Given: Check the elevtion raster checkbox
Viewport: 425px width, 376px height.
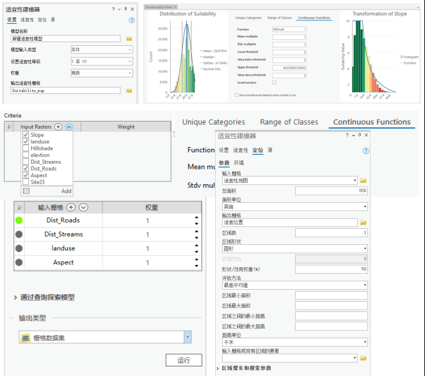Looking at the screenshot, I should 26,155.
